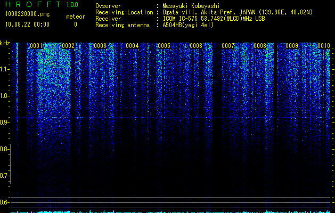The image size is (335, 213).
Task: Click the Receiving Location label
Action: pyautogui.click(x=124, y=12)
